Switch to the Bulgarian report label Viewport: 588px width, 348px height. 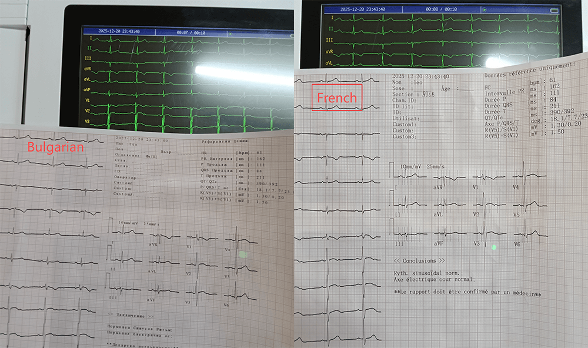(55, 146)
